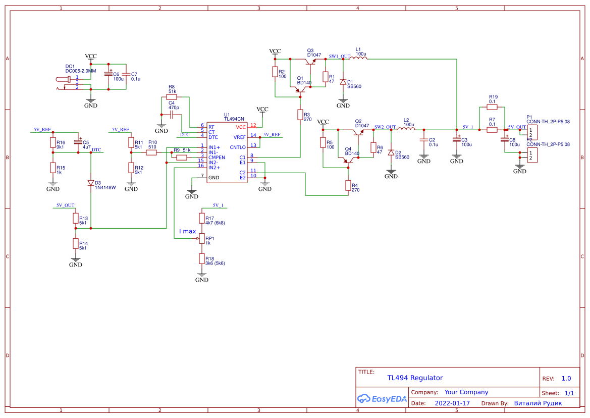Select the D2 SB560 diode symbol
This screenshot has height=418, width=590.
(391, 152)
